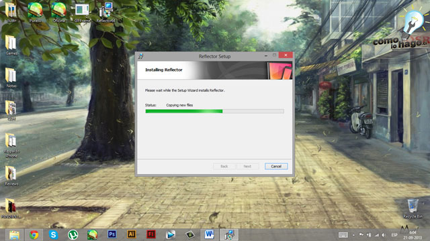Open uTorrent taskbar icon
The image size is (430, 241).
tap(73, 235)
